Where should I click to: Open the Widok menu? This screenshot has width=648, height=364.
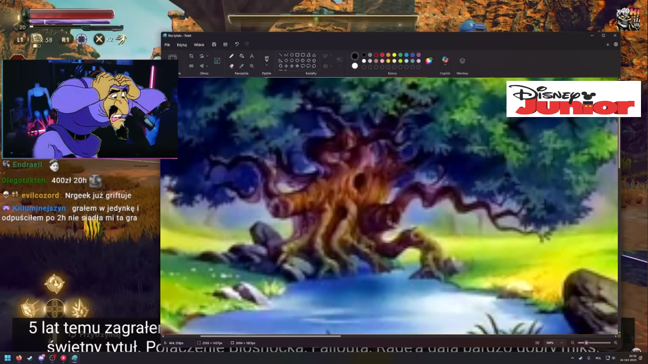(199, 44)
